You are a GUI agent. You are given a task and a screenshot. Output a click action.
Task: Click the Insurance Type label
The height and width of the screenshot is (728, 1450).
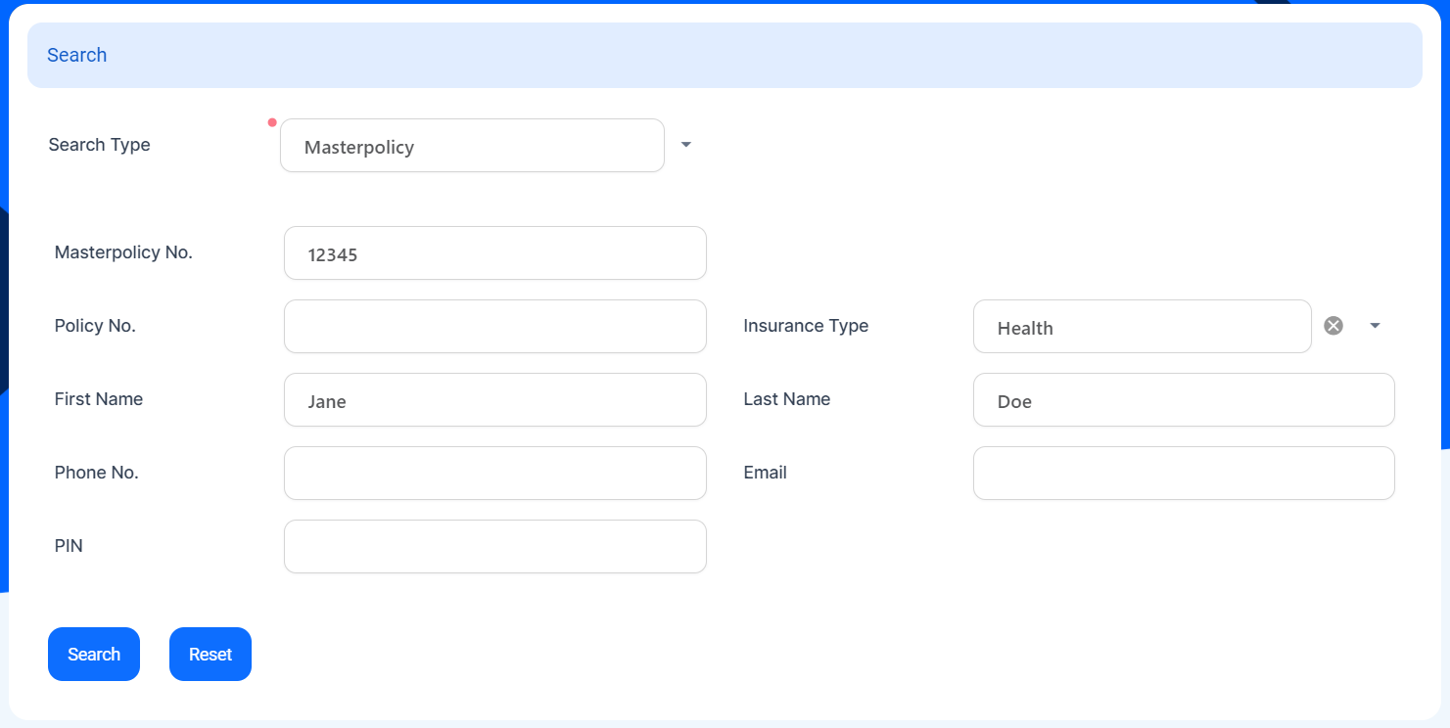pyautogui.click(x=806, y=326)
